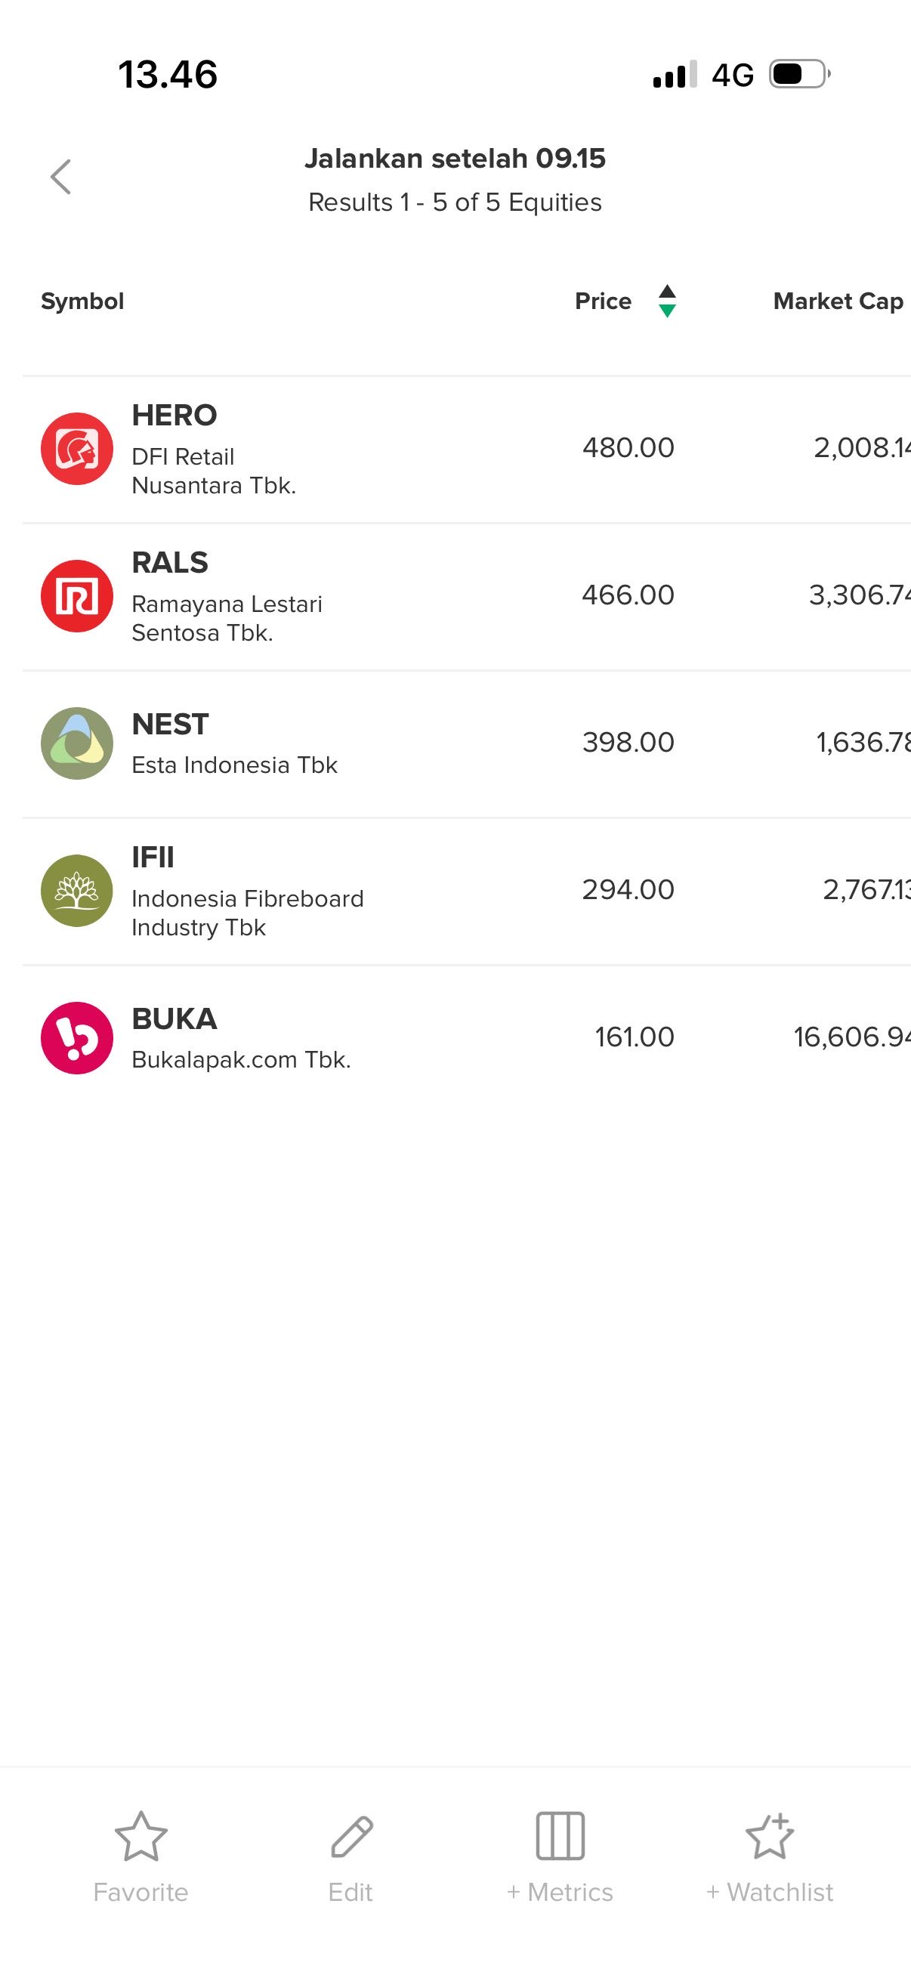
Task: Open Indonesia Fibreboard Industry Tbk details
Action: 248,912
